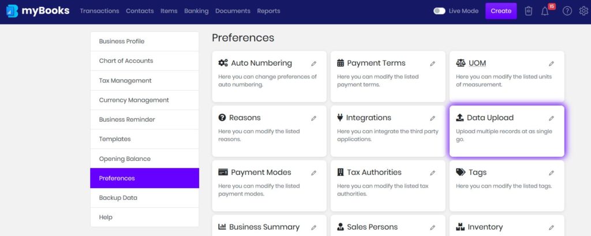The image size is (591, 236).
Task: Open the trash bin icon in header
Action: 529,11
